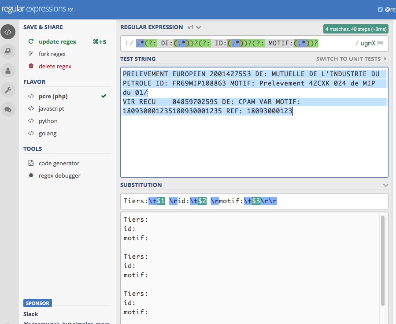Click the code icon beside javascript
This screenshot has width=396, height=324.
pos(31,108)
